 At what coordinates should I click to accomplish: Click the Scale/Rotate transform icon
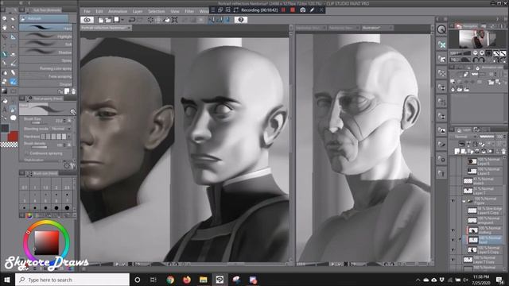click(175, 20)
